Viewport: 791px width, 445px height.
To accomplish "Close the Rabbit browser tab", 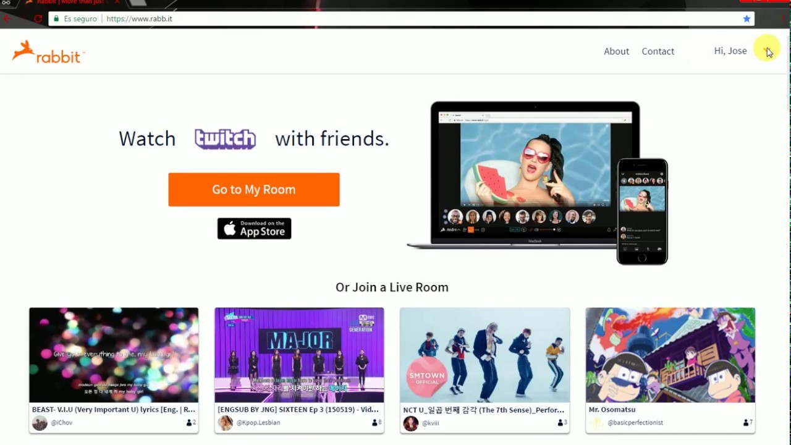I will click(117, 2).
